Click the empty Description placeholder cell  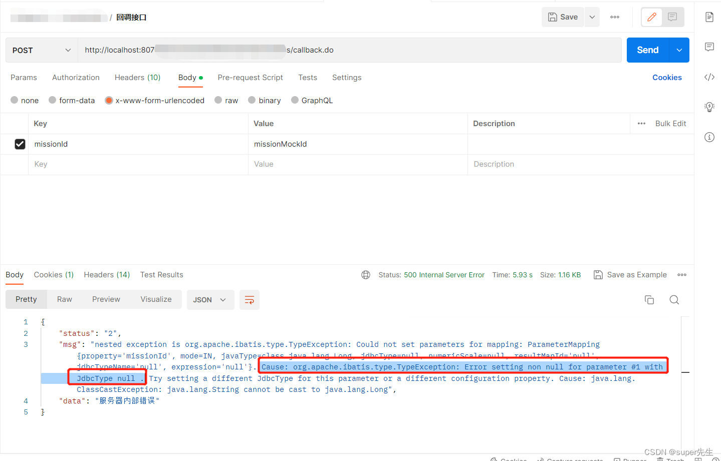[581, 164]
